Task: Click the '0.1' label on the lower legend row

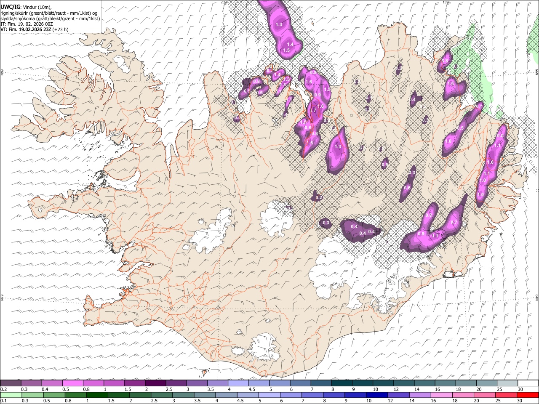Action: pyautogui.click(x=3, y=401)
